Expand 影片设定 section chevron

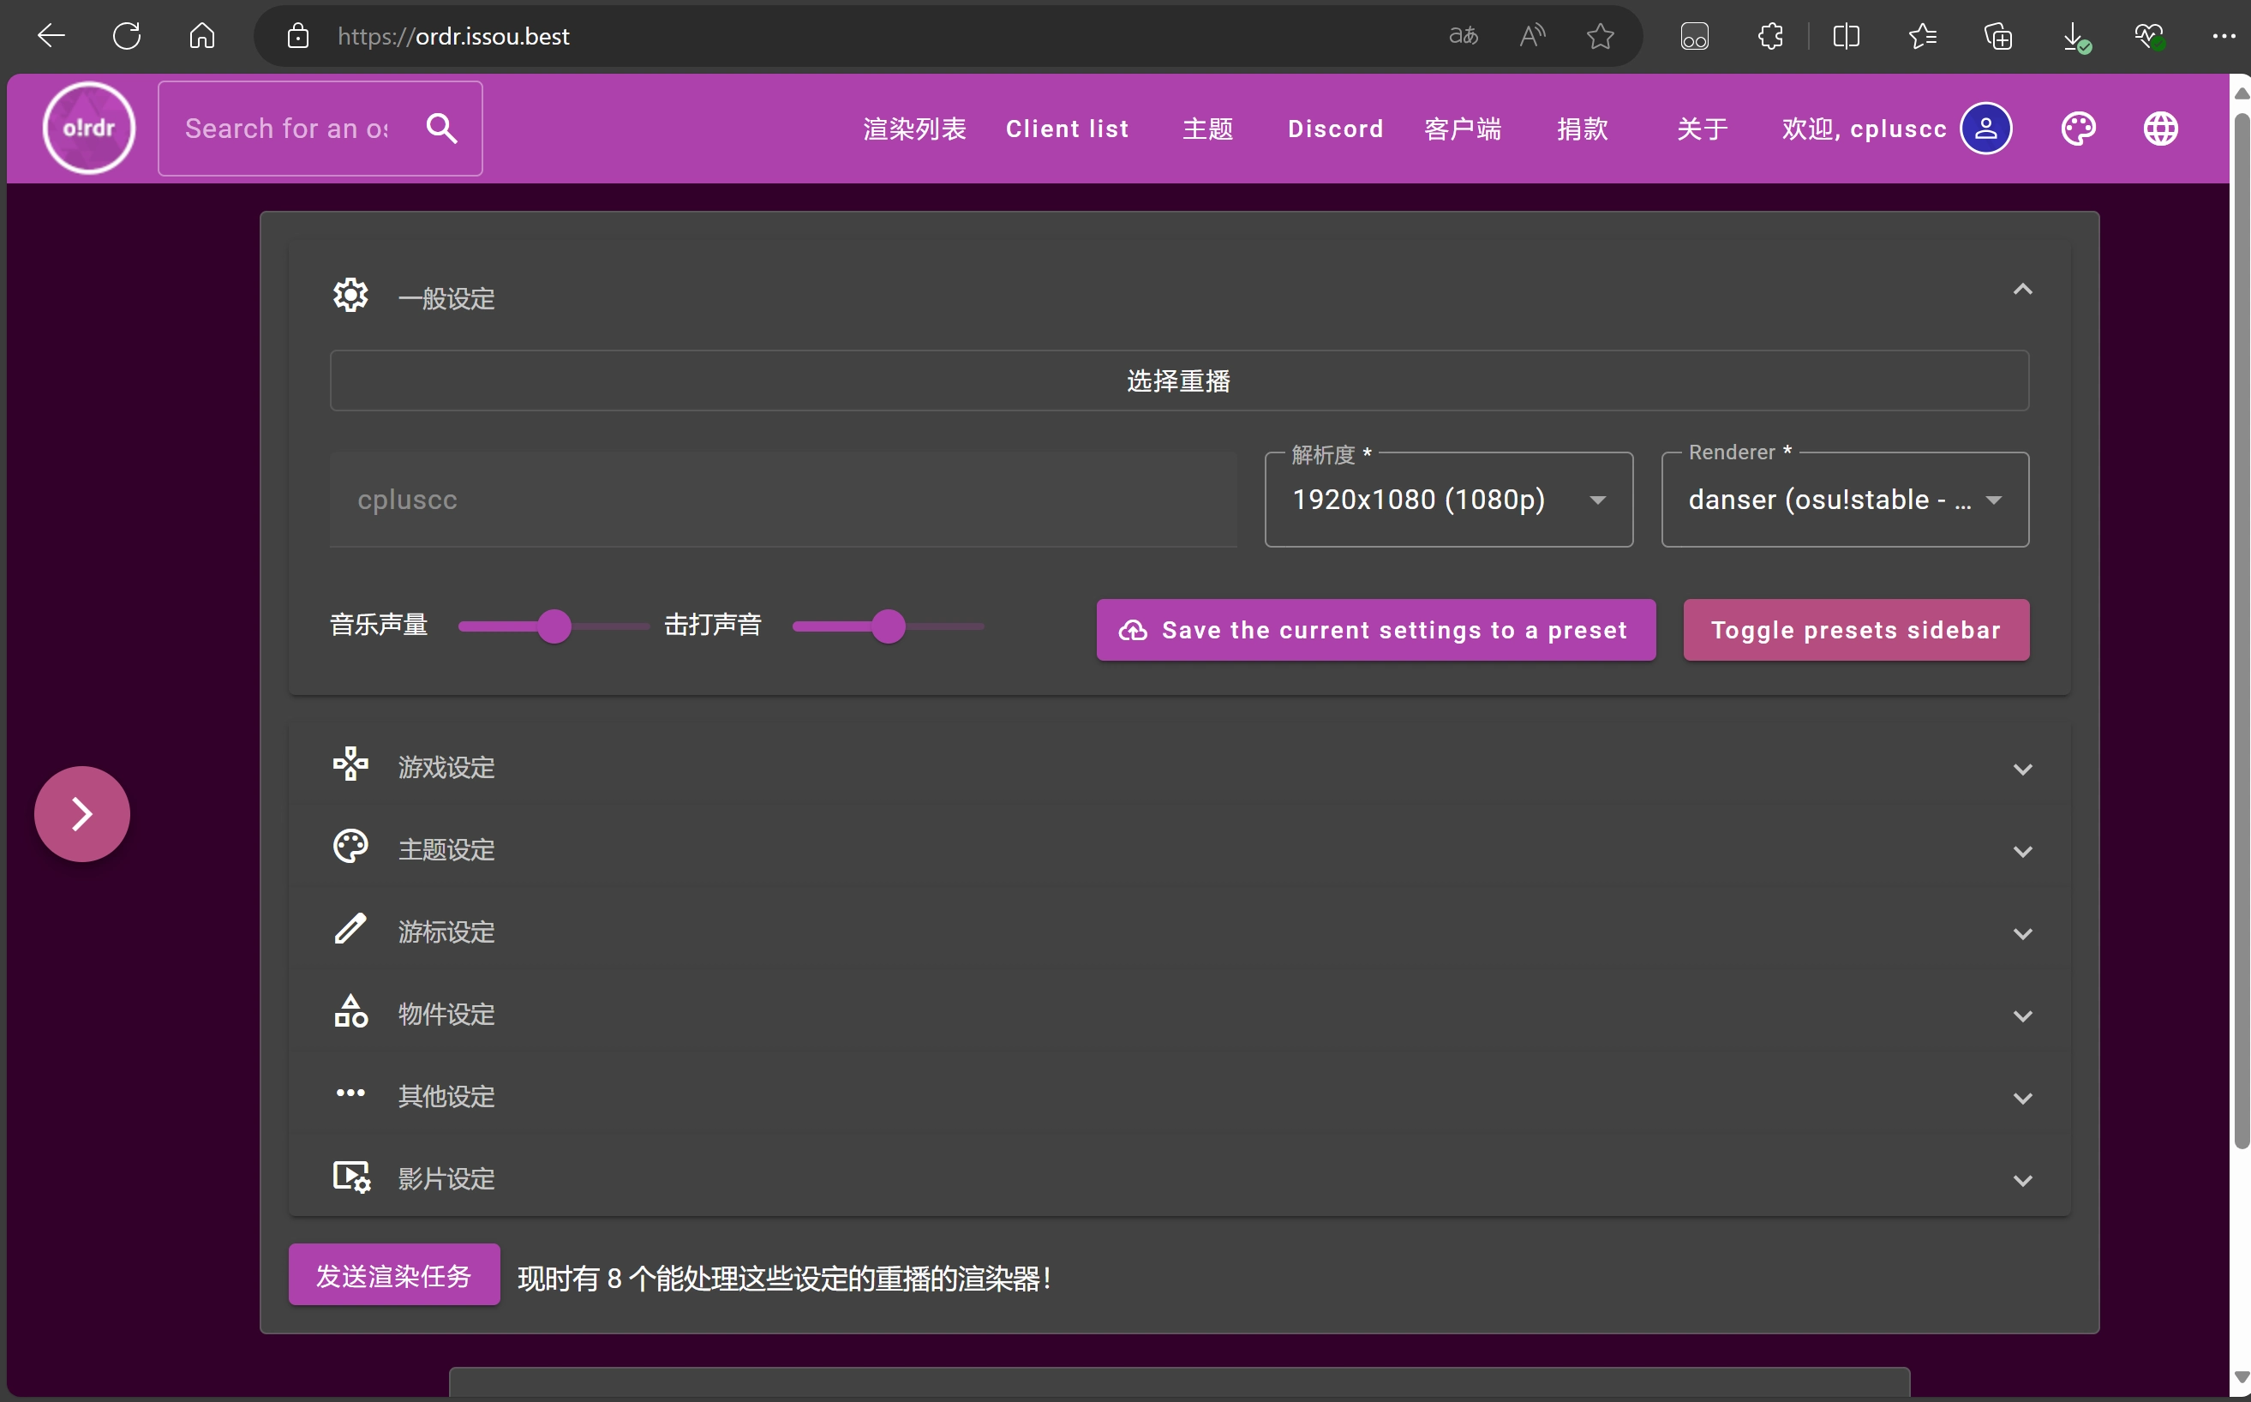[2022, 1180]
